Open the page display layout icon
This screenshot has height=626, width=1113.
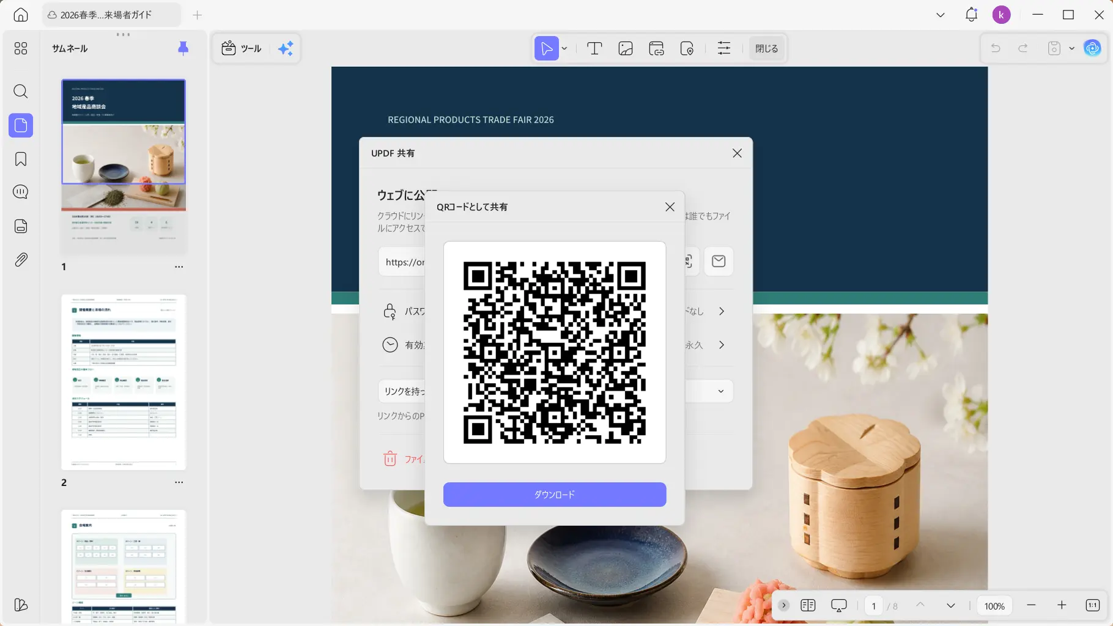(808, 605)
